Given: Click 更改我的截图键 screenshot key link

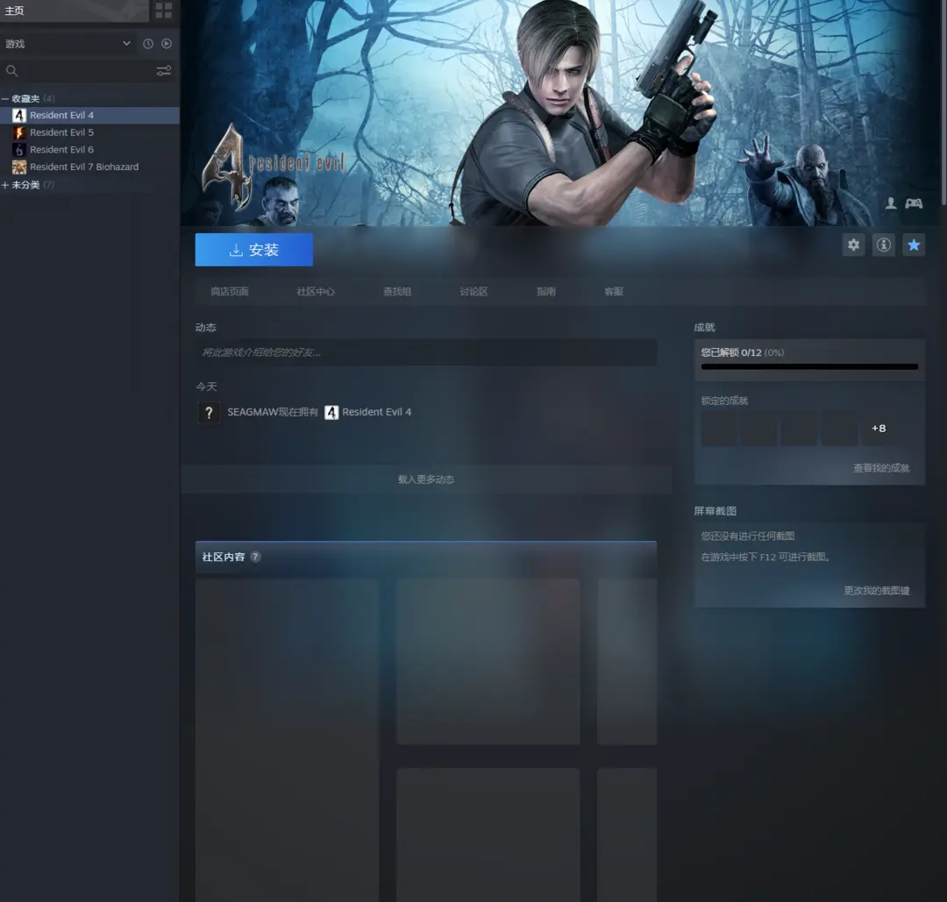Looking at the screenshot, I should pyautogui.click(x=877, y=591).
